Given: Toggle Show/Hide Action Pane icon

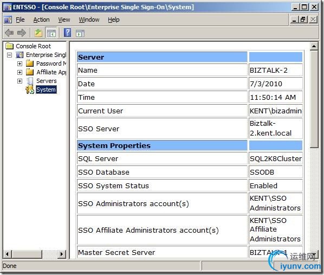Looking at the screenshot, I should click(80, 33).
